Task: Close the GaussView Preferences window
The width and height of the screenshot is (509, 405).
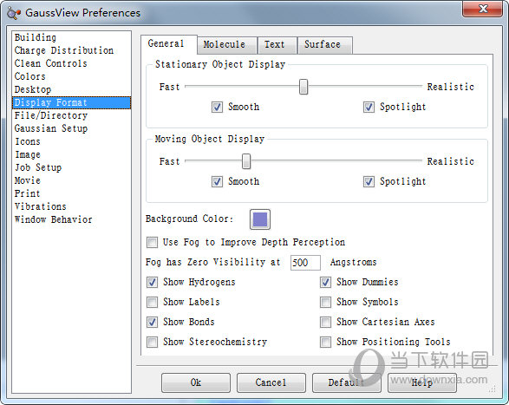Action: tap(482, 9)
